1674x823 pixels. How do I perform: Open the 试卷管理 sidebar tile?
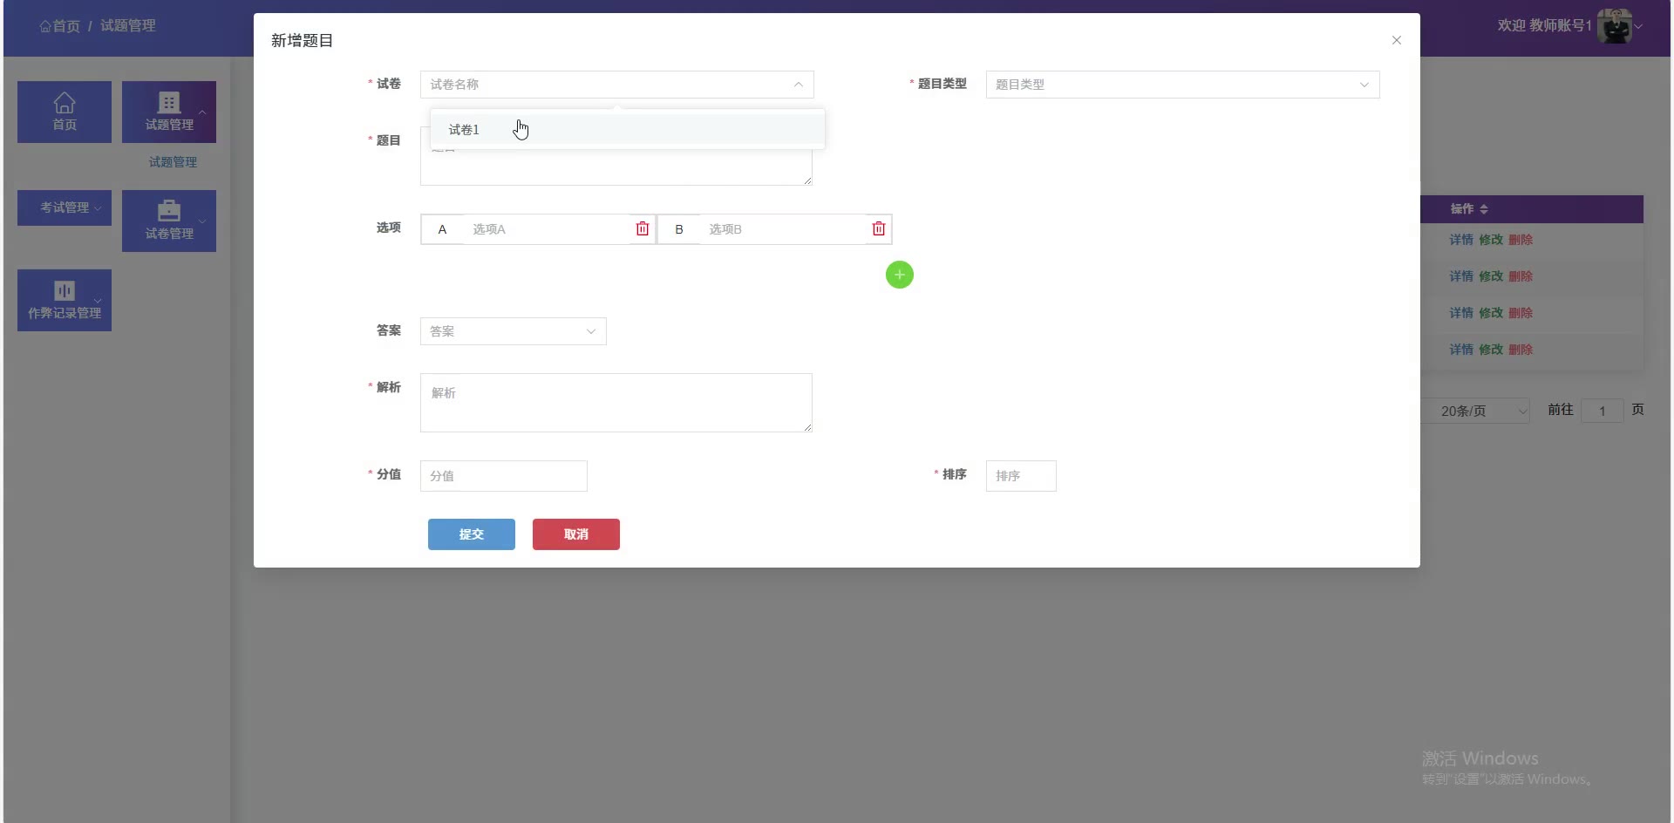(169, 221)
